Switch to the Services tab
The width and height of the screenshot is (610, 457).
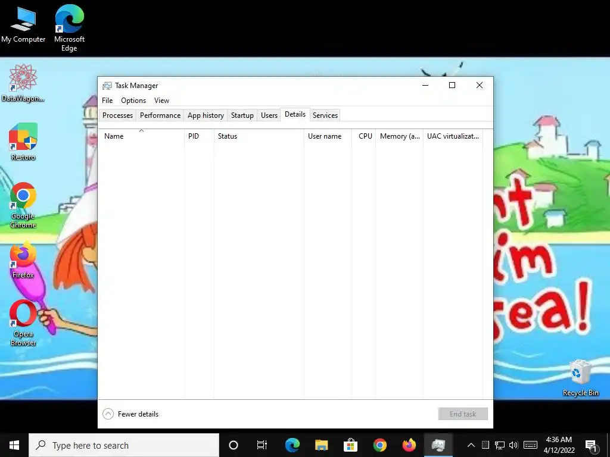pyautogui.click(x=325, y=115)
